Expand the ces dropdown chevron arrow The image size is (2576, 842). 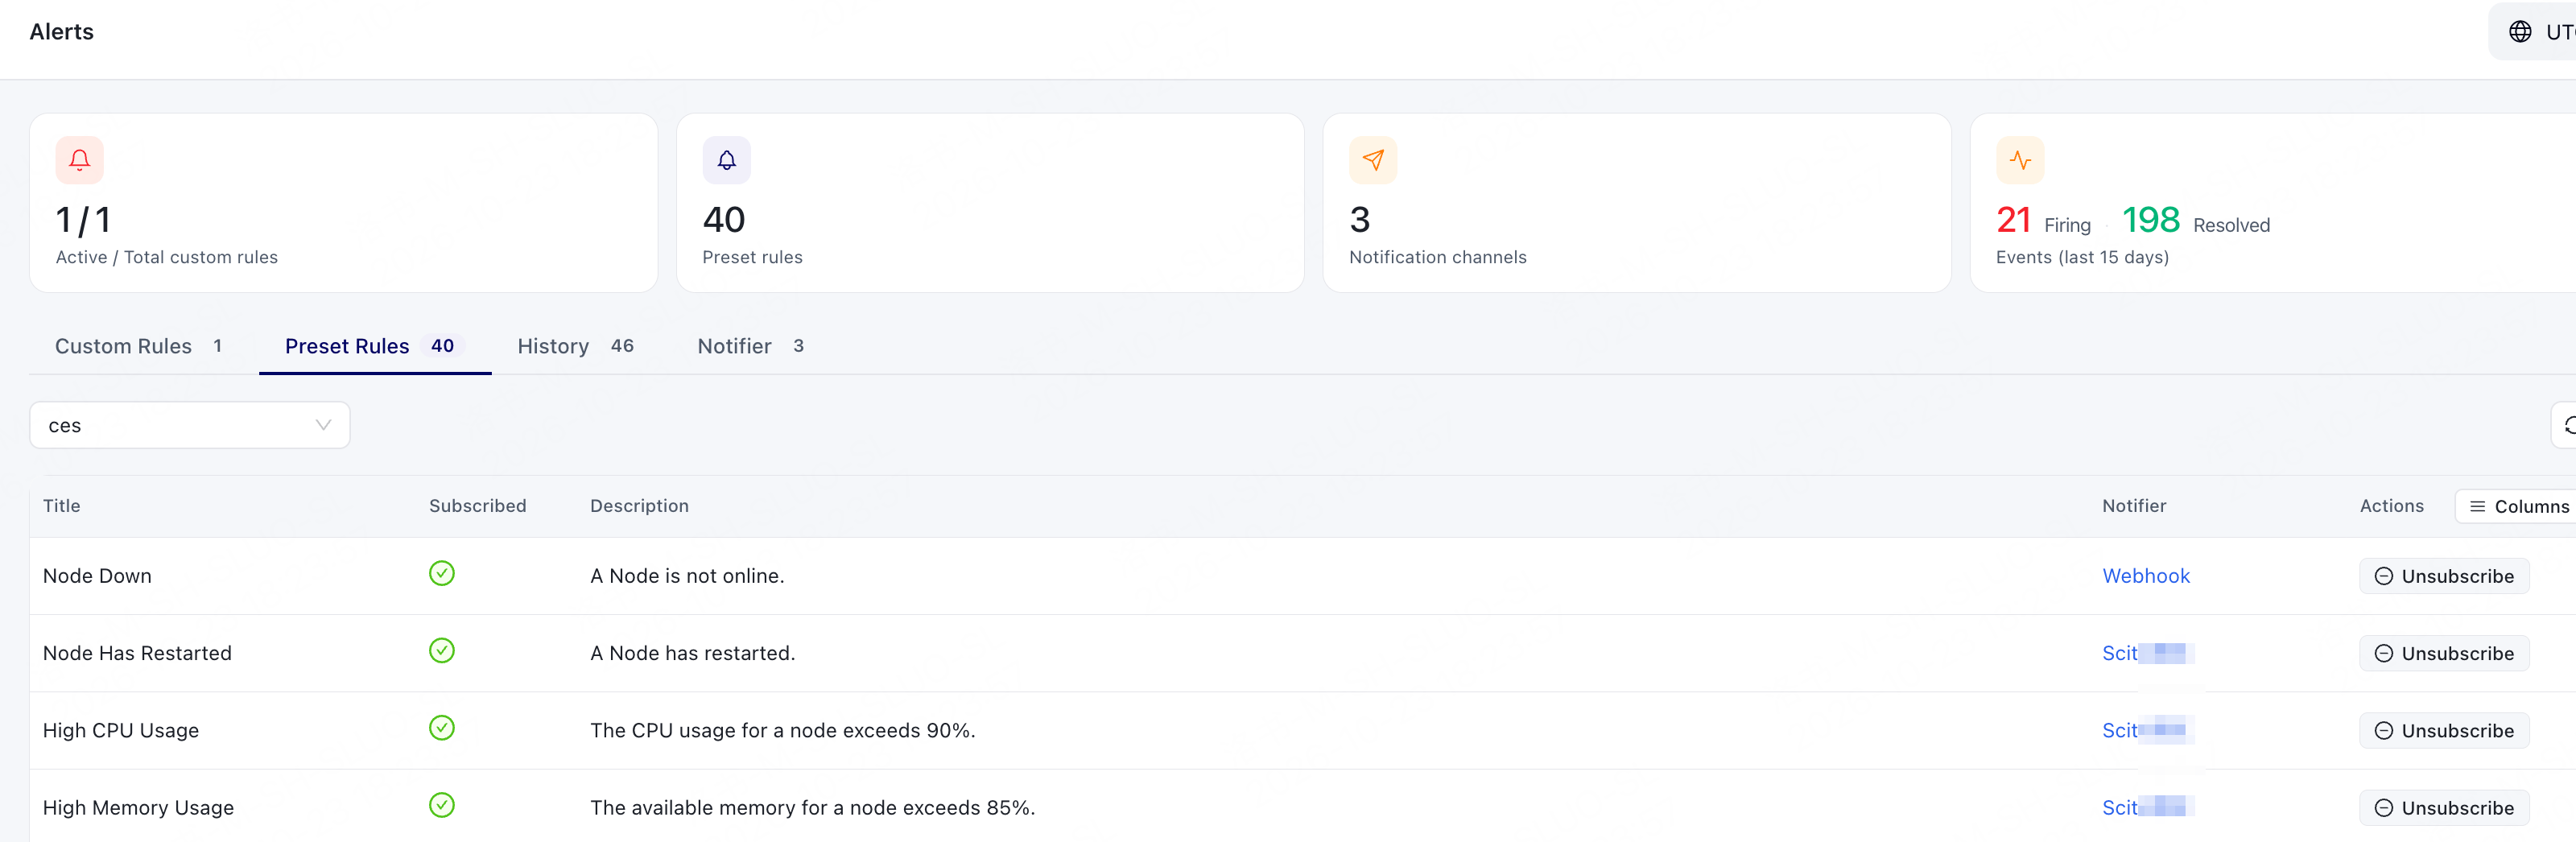323,425
